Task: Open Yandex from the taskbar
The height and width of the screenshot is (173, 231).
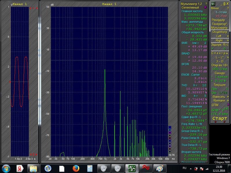Action: pyautogui.click(x=20, y=168)
